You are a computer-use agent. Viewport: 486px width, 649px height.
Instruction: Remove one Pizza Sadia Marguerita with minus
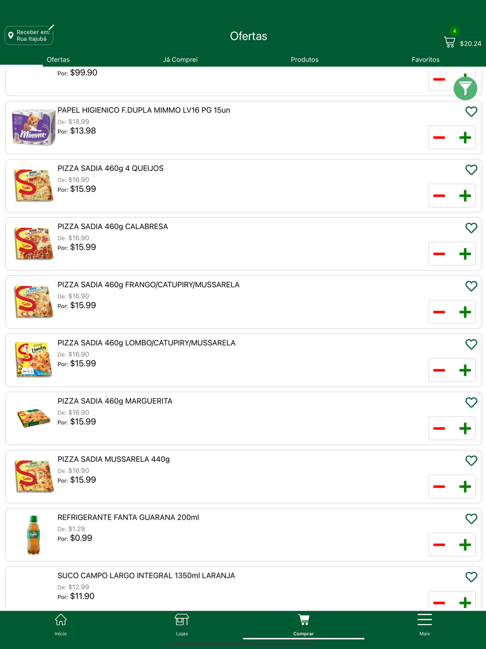click(439, 429)
